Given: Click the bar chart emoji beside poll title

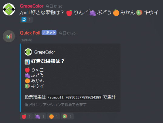Looking at the screenshot, I should (27, 62).
